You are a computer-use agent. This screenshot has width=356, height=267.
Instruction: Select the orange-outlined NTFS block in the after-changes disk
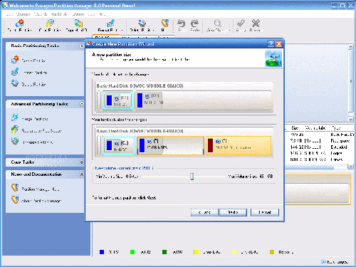(170, 145)
